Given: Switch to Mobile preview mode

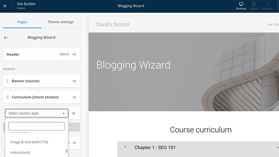Looking at the screenshot, I should coord(254,6).
